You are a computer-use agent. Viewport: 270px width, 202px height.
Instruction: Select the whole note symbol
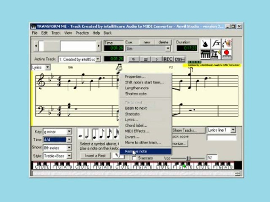[x=80, y=134]
